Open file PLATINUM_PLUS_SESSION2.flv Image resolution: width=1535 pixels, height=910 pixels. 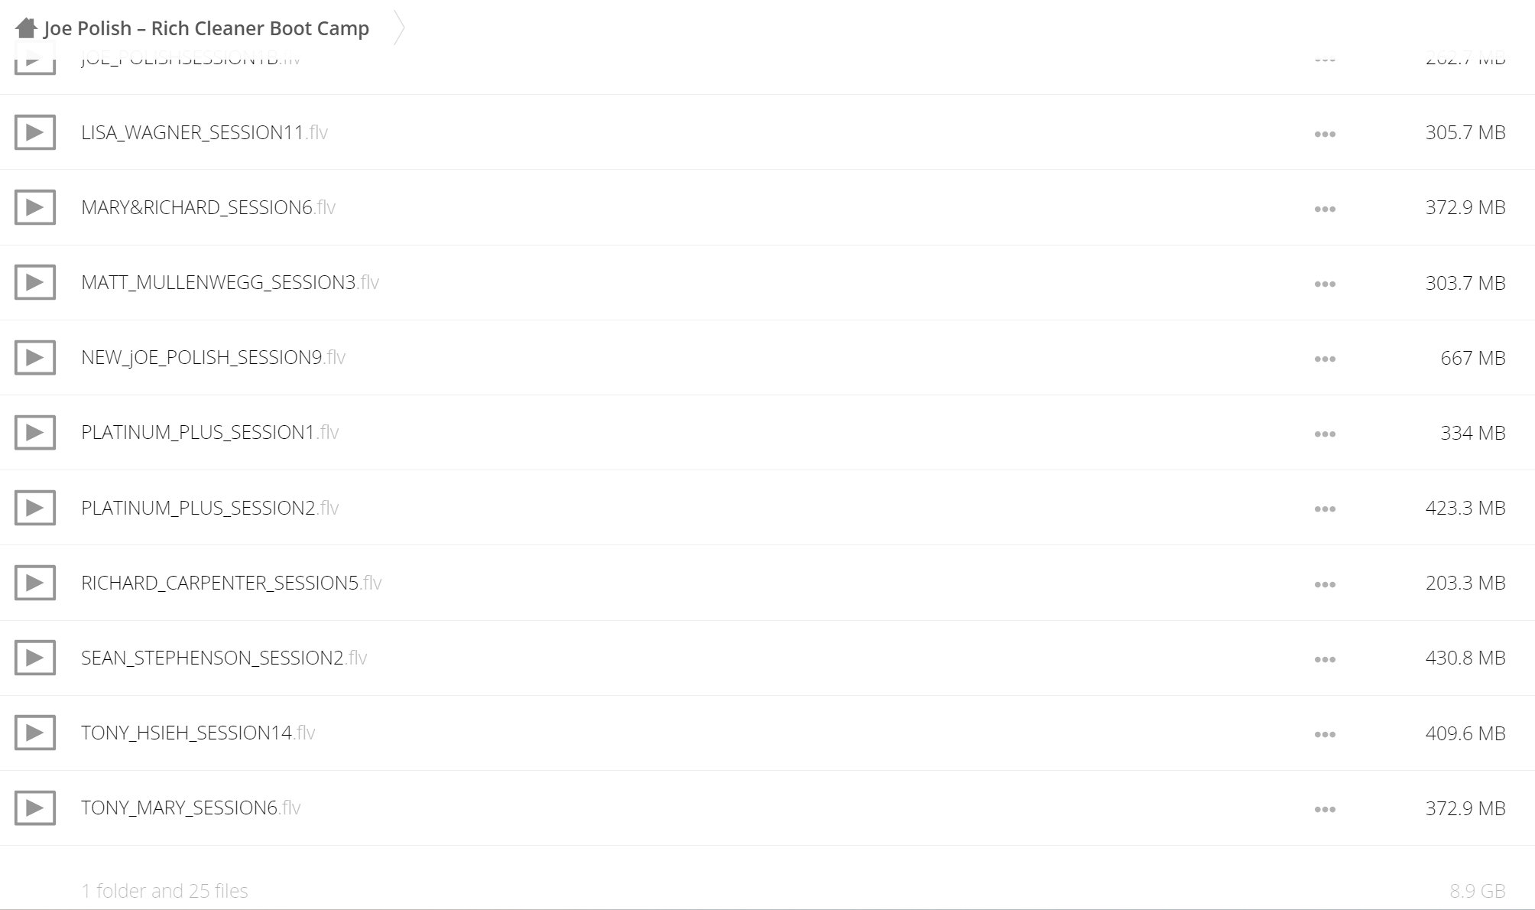209,508
